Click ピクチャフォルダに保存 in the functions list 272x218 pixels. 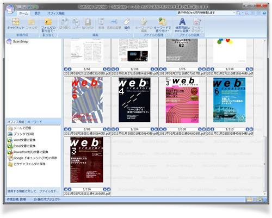(x=27, y=164)
